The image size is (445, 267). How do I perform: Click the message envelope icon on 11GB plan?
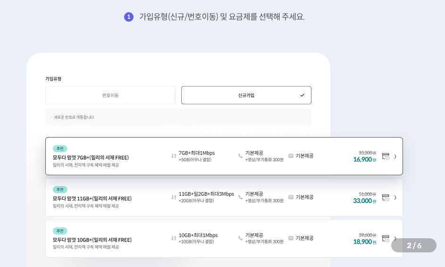(x=291, y=197)
